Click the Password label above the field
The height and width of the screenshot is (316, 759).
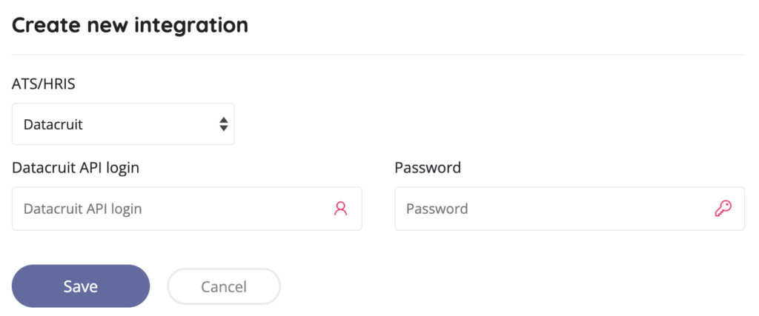coord(428,168)
